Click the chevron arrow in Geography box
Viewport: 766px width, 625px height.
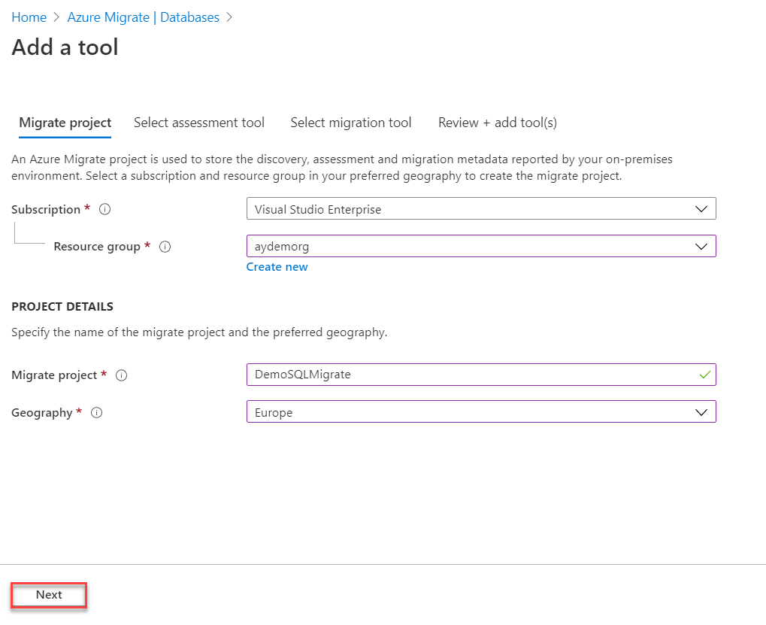pos(701,412)
